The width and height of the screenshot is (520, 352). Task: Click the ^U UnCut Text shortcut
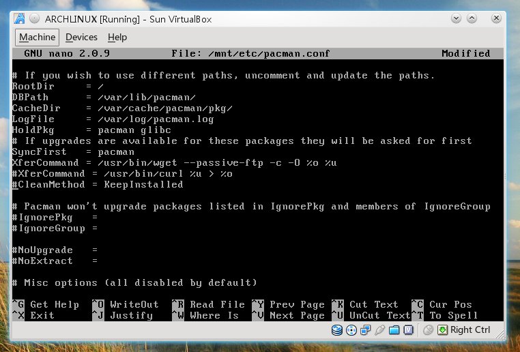tap(371, 316)
